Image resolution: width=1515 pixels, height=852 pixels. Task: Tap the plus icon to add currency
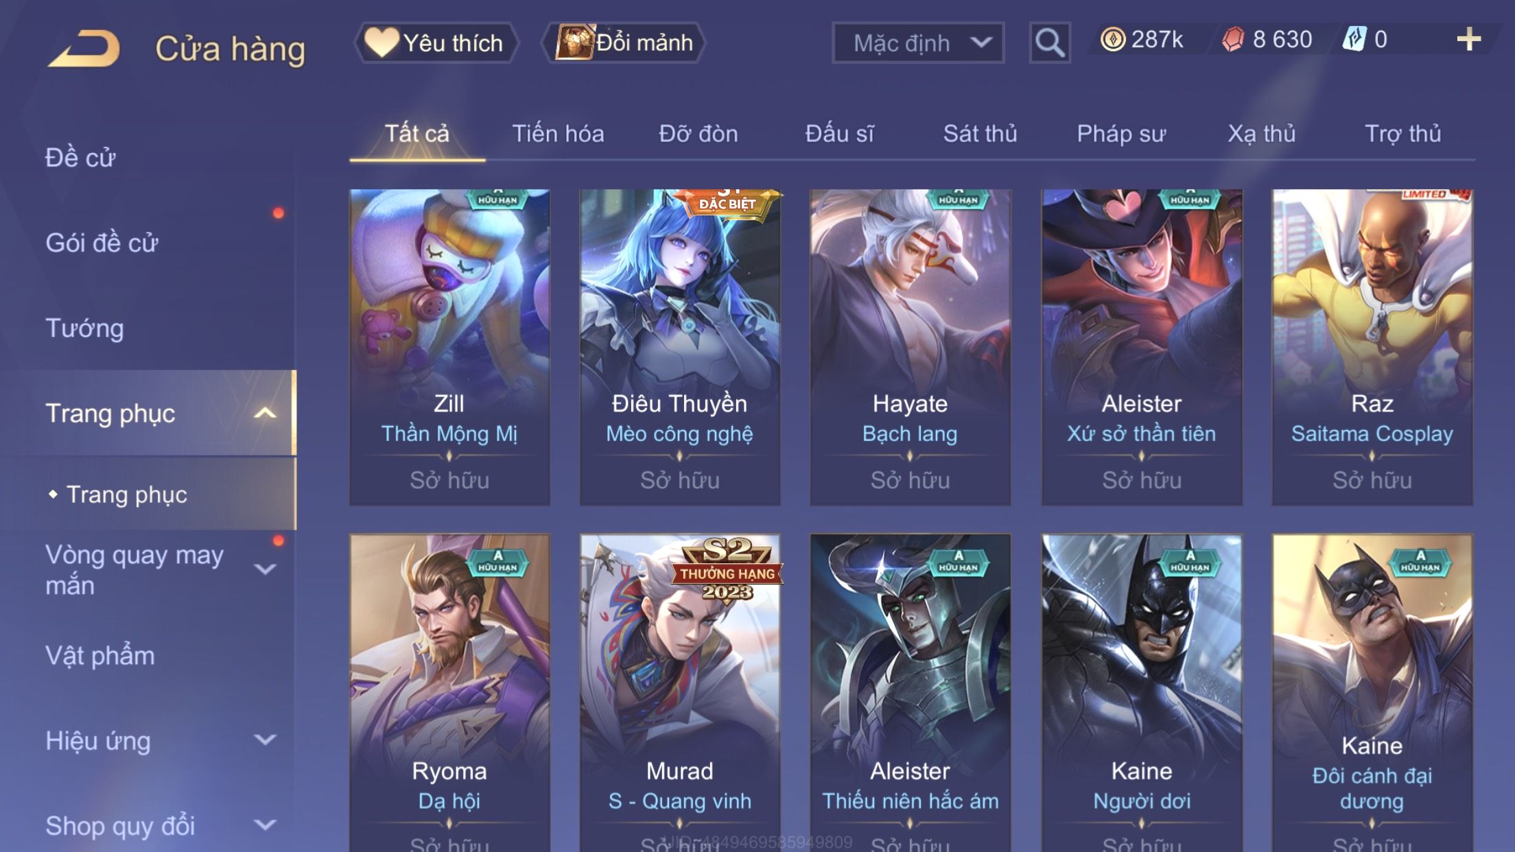[x=1468, y=39]
